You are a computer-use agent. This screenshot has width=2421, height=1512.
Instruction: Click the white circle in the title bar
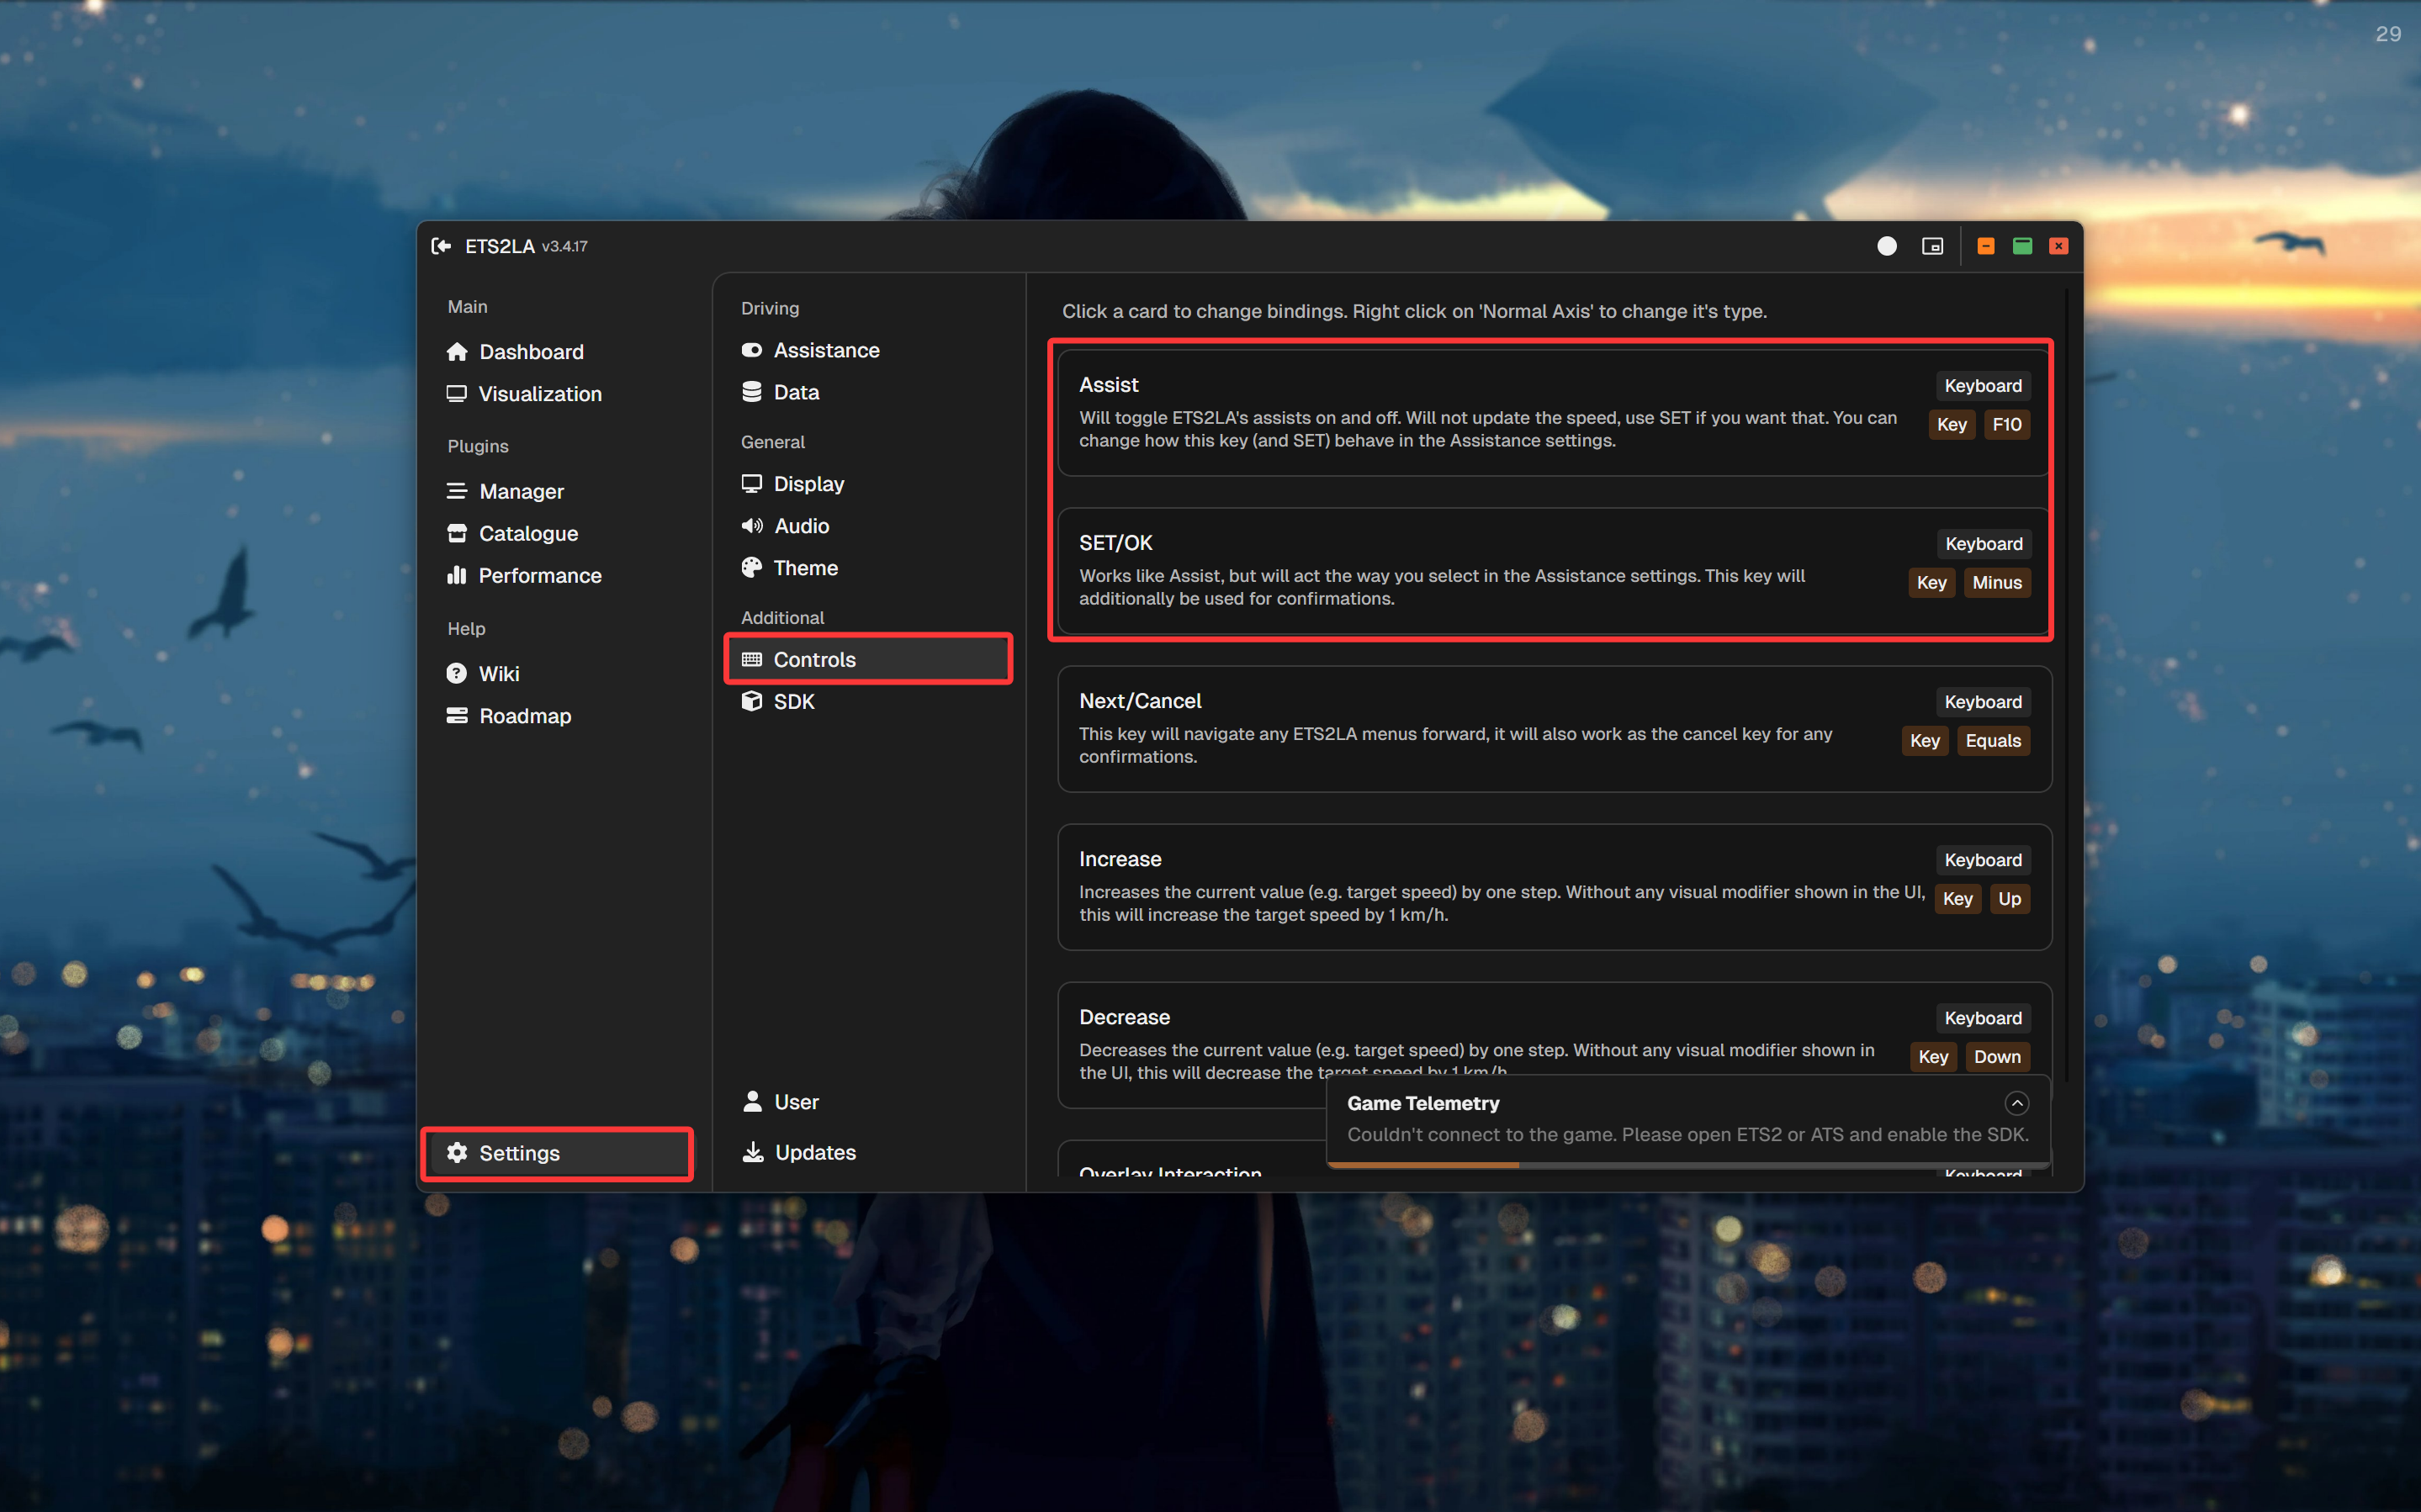(x=1886, y=246)
